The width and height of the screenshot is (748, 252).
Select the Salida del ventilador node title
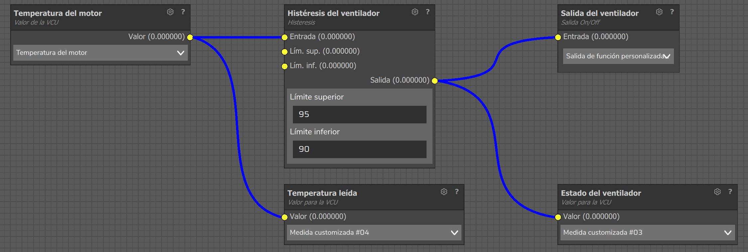[x=600, y=13]
